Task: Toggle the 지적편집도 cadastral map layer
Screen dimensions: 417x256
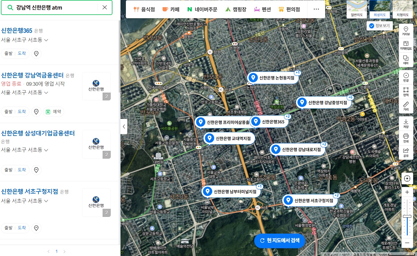Action: 406,45
